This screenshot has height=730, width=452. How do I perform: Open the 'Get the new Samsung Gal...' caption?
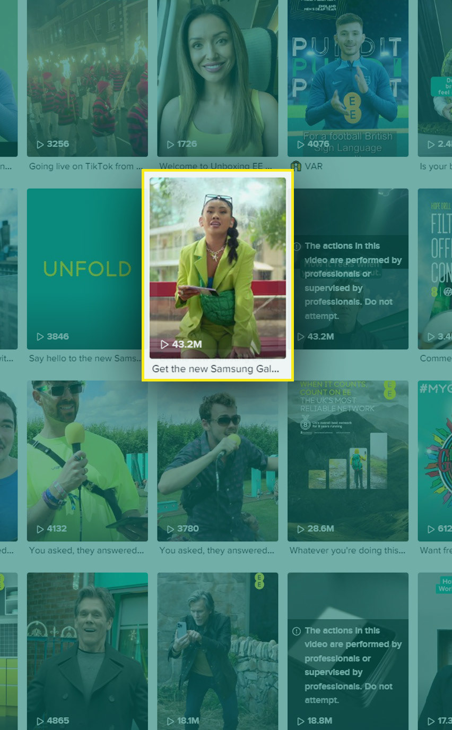click(x=215, y=369)
